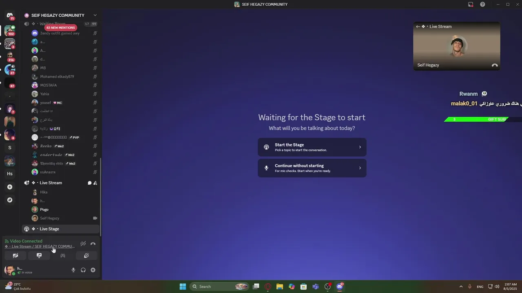The height and width of the screenshot is (293, 522).
Task: Click Add a Server plus icon
Action: [x=10, y=187]
